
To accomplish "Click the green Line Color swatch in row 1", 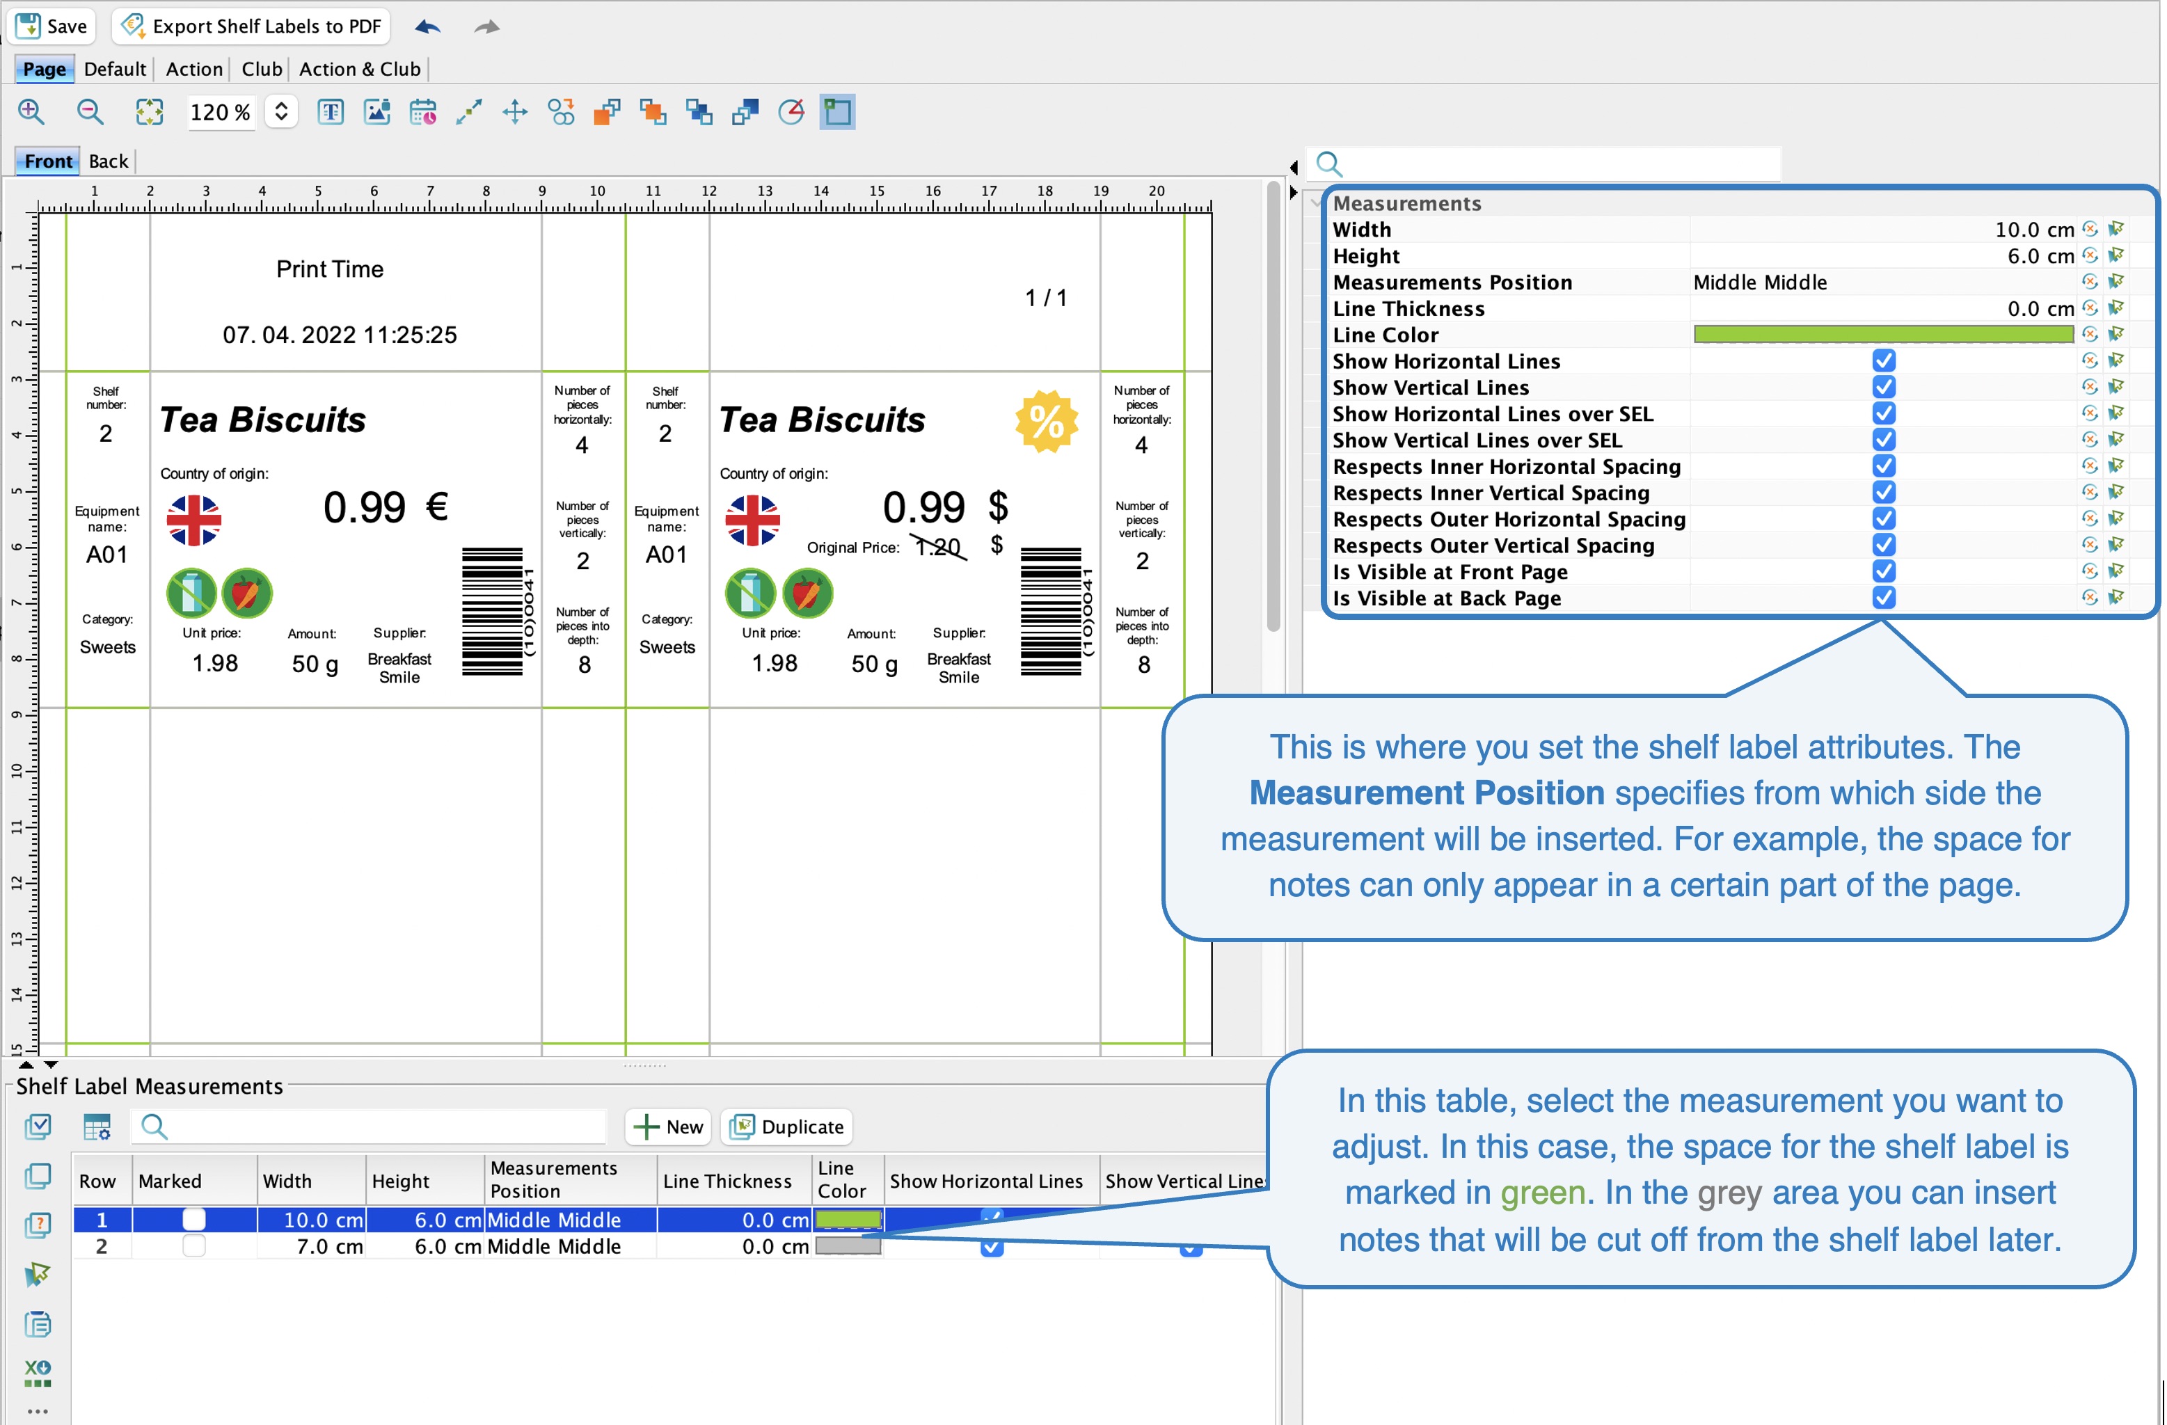I will click(x=848, y=1220).
